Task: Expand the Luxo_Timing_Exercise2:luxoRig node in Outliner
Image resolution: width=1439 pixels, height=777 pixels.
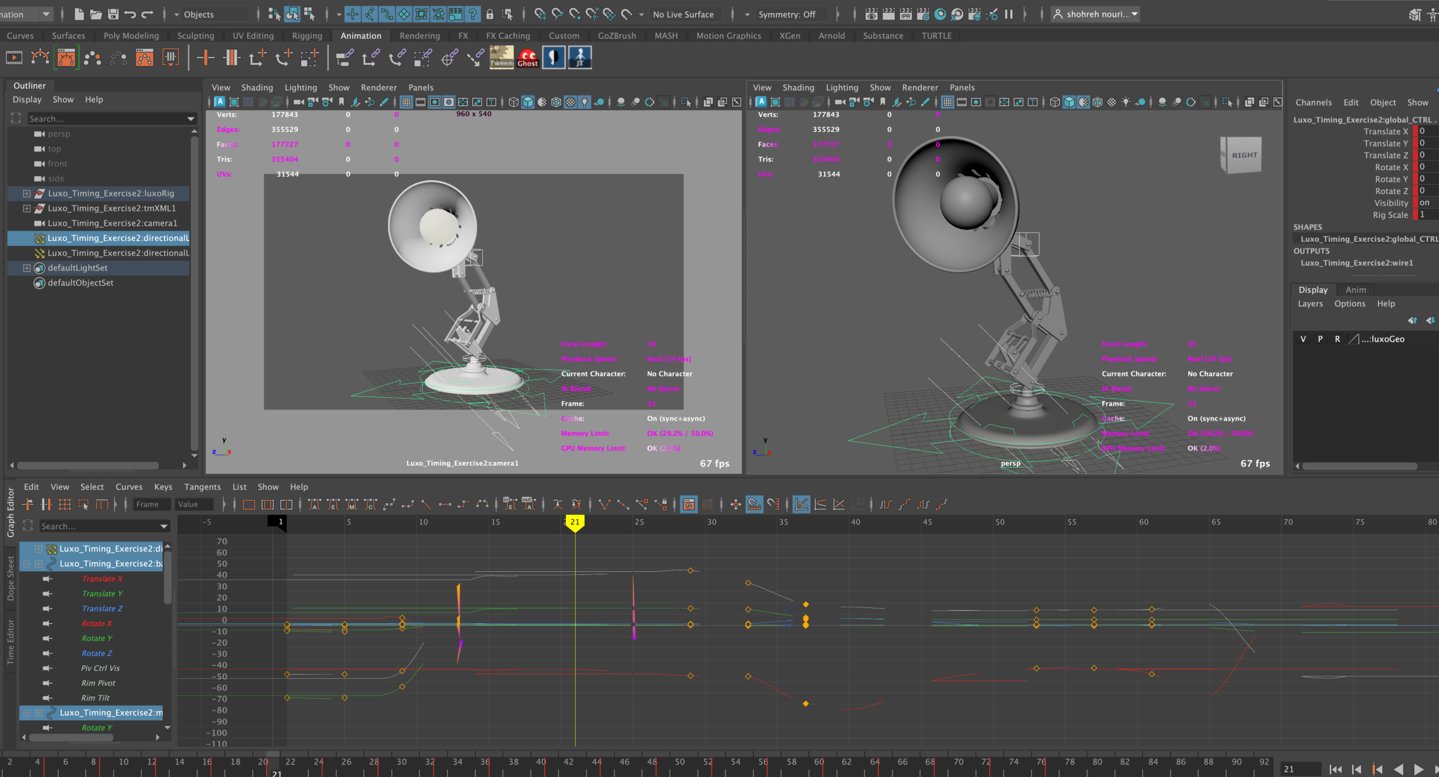Action: pos(26,193)
